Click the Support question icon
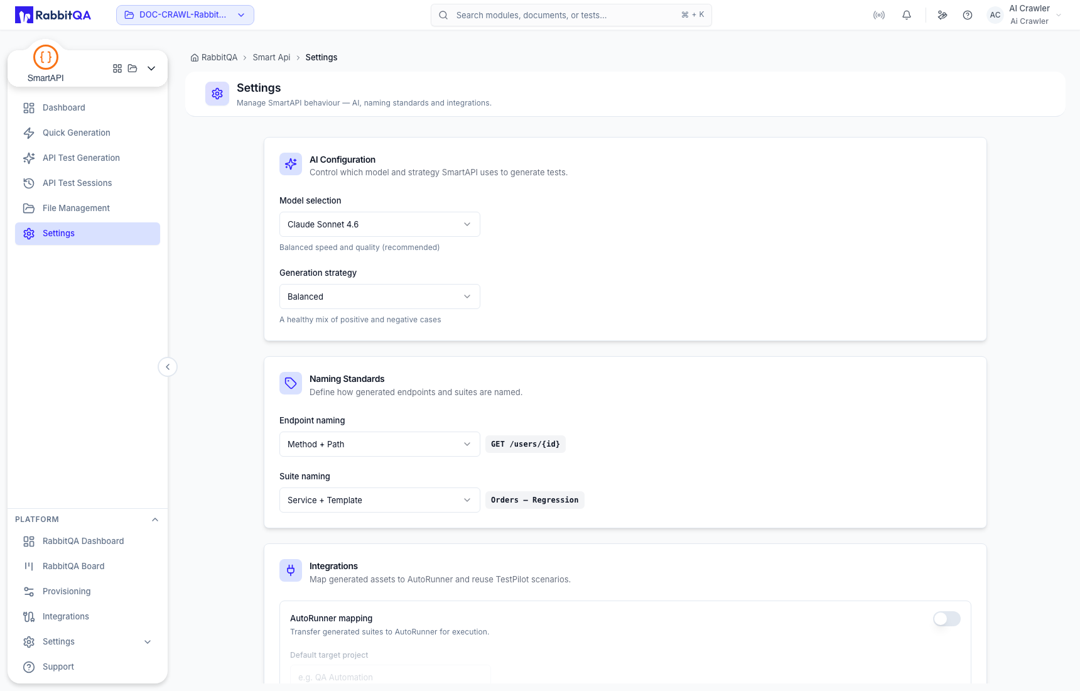 click(29, 667)
